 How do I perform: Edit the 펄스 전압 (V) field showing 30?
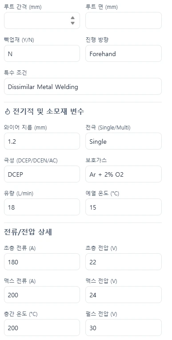click(124, 328)
